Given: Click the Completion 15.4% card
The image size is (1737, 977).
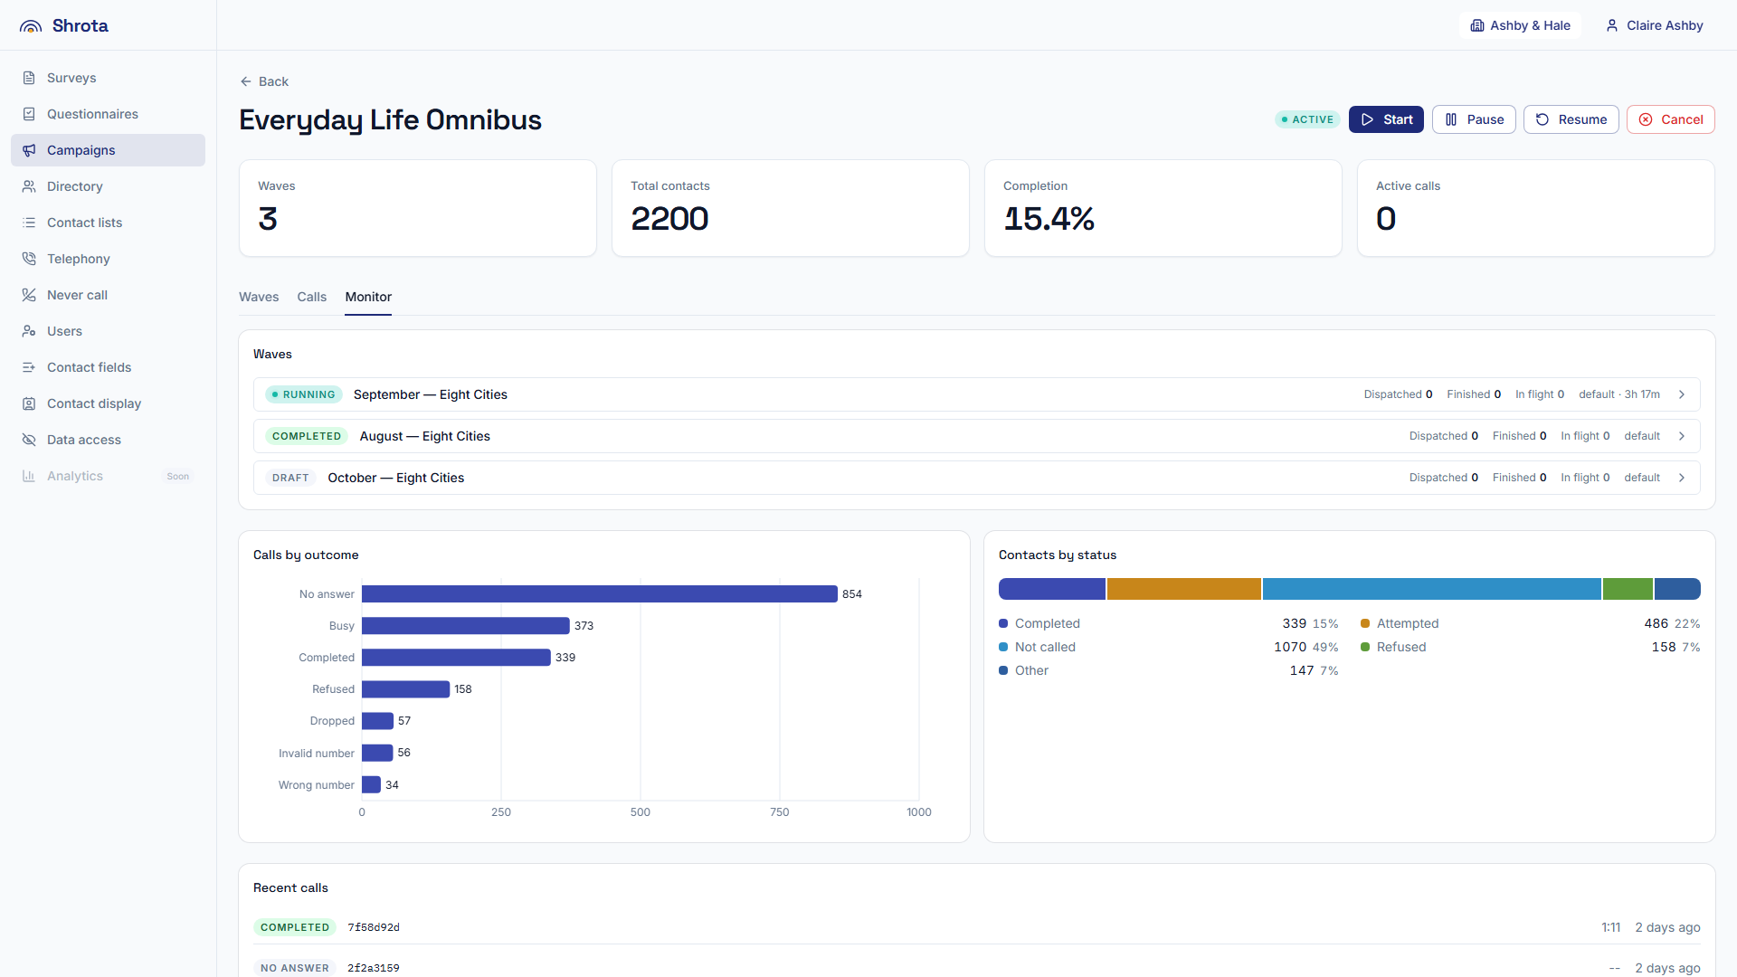Looking at the screenshot, I should pos(1163,208).
